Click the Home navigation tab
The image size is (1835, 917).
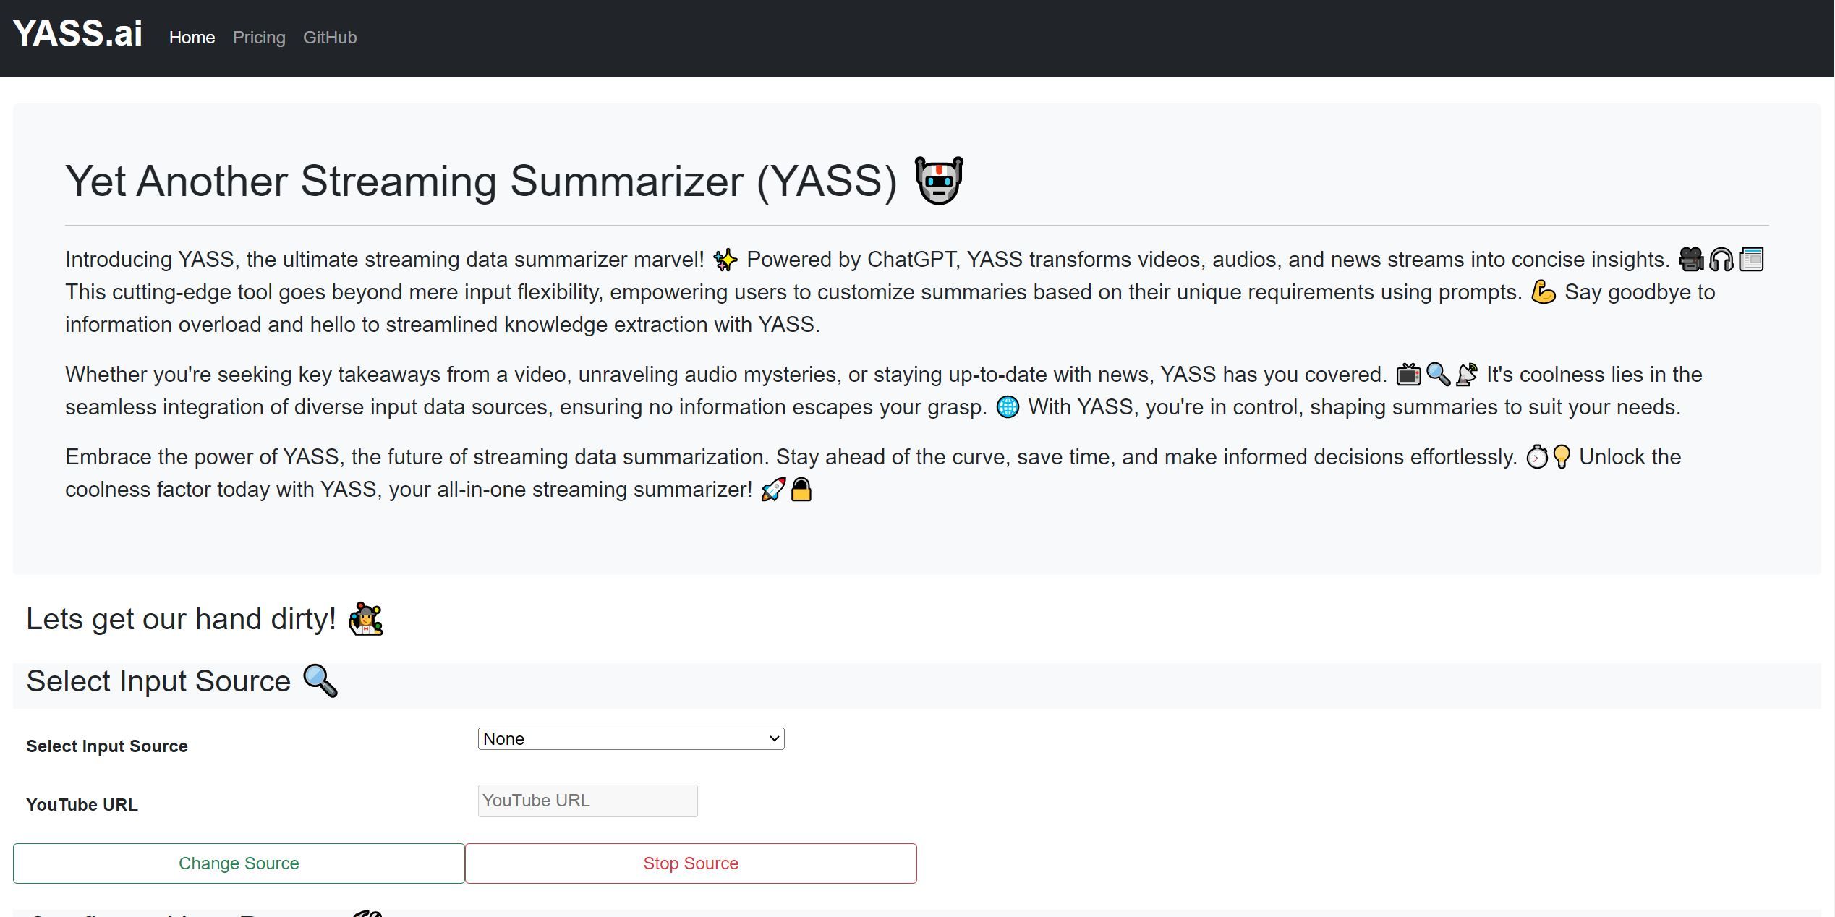click(191, 38)
